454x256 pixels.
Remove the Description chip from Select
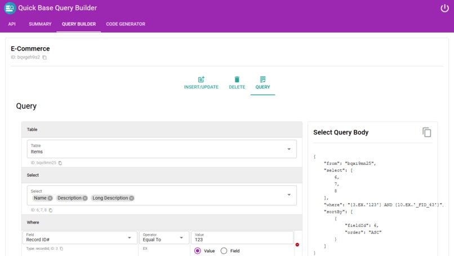[x=85, y=198]
